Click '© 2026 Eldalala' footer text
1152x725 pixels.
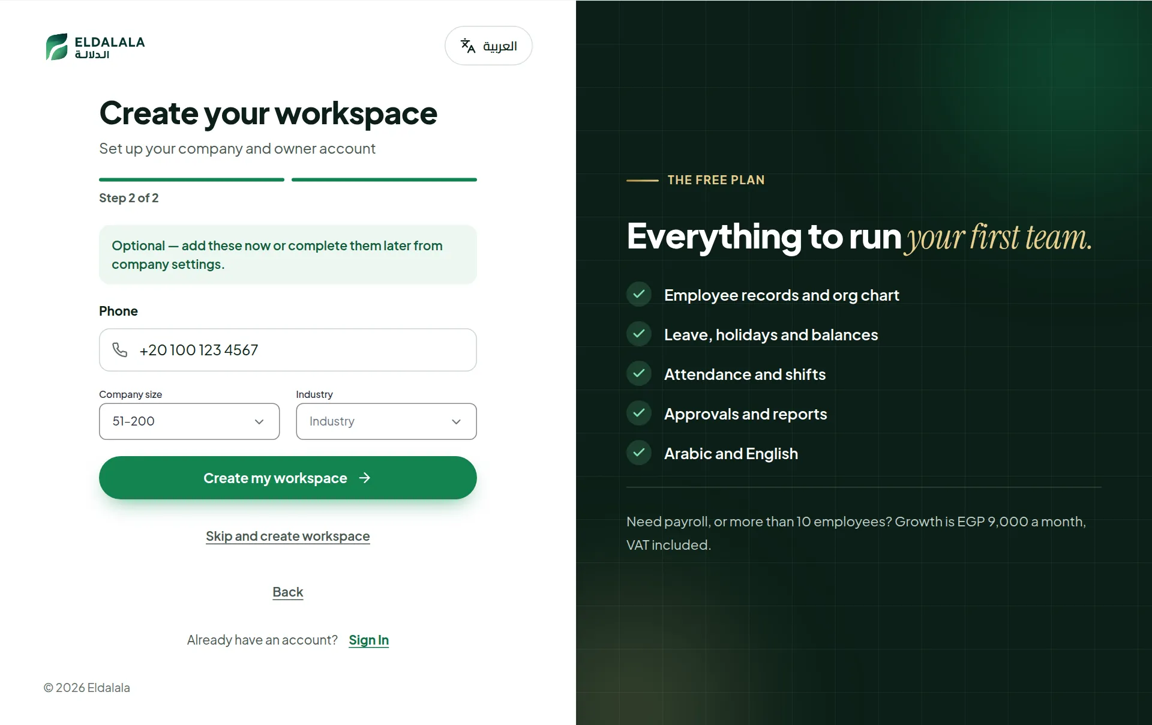coord(86,688)
